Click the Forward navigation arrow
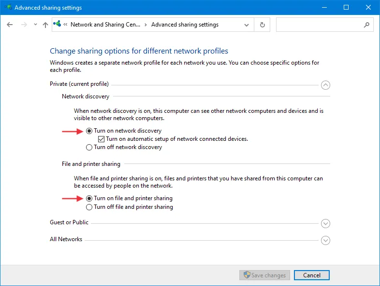Viewport: 380px width, 286px height. coord(24,25)
